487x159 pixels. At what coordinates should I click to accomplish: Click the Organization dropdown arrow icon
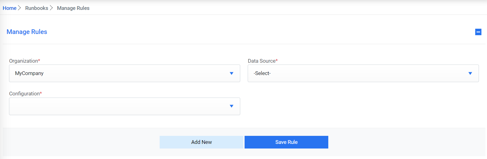pyautogui.click(x=231, y=73)
